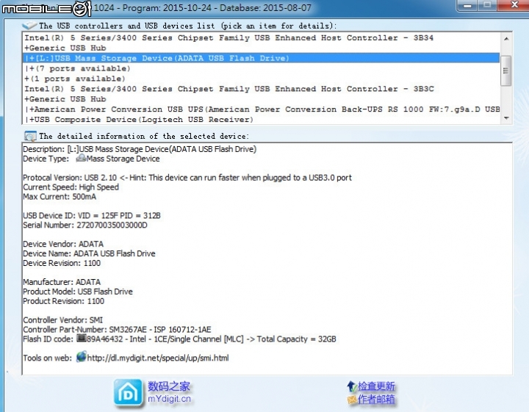
Task: Click the globe icon next to Tools on web
Action: (81, 357)
